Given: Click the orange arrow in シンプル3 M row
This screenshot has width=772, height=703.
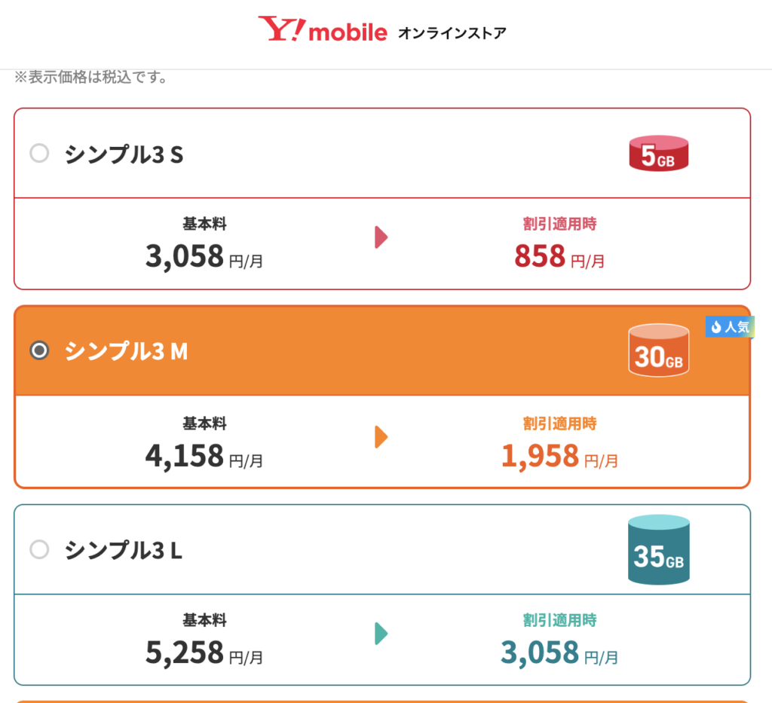Looking at the screenshot, I should [x=381, y=436].
